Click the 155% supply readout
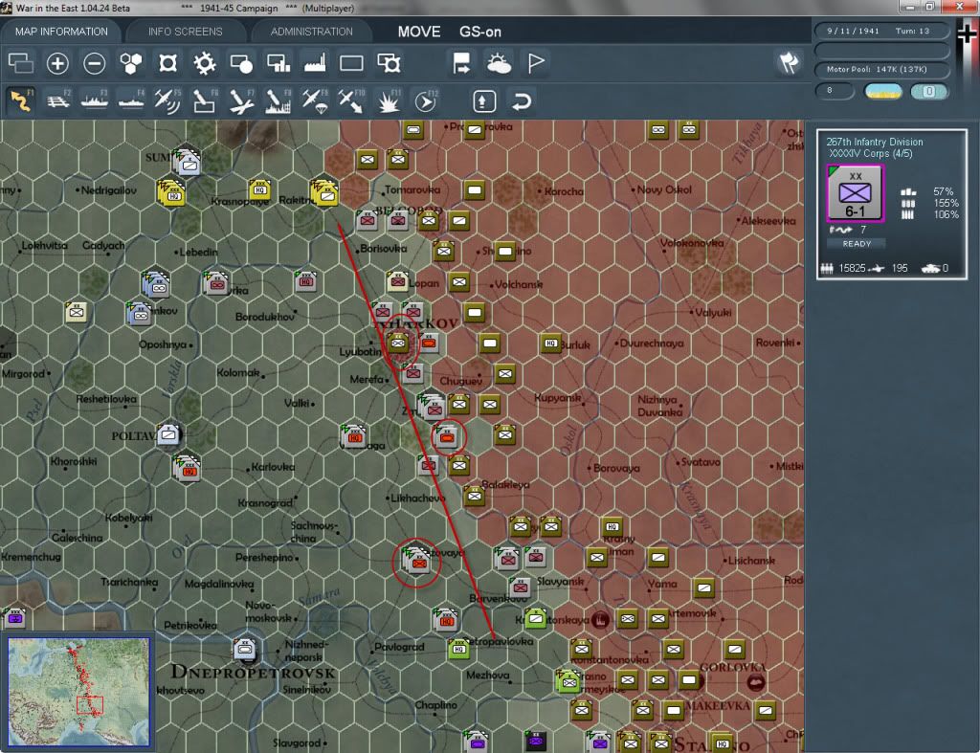This screenshot has height=753, width=980. pyautogui.click(x=946, y=203)
